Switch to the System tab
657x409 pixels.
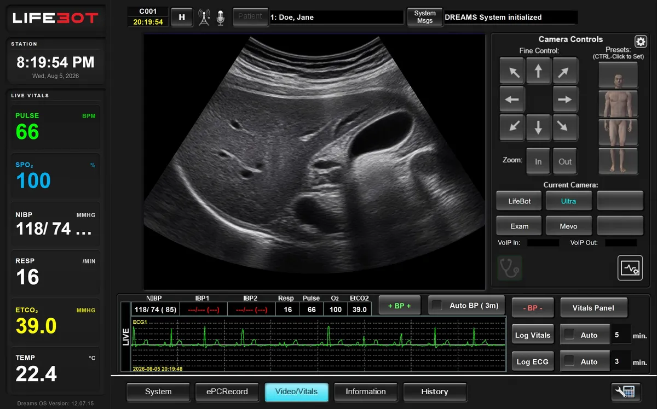coord(158,392)
